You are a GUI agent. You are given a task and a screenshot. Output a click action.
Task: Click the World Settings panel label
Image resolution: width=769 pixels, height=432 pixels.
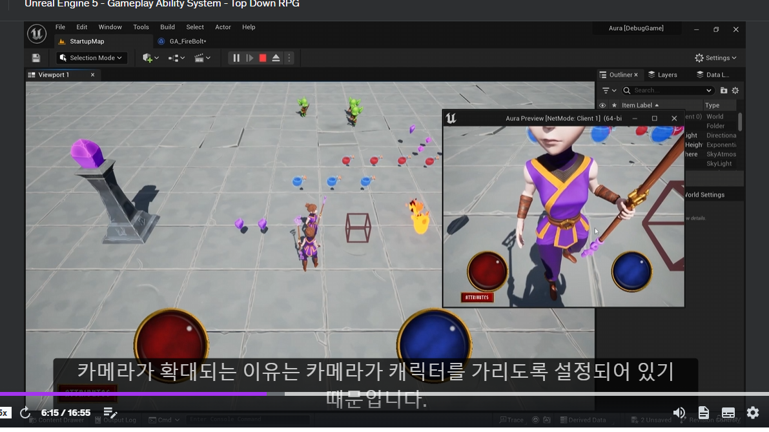pos(704,194)
